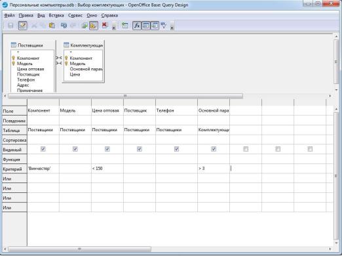The height and width of the screenshot is (256, 342).
Task: Uncheck Visible for Модель column
Action: (x=75, y=149)
